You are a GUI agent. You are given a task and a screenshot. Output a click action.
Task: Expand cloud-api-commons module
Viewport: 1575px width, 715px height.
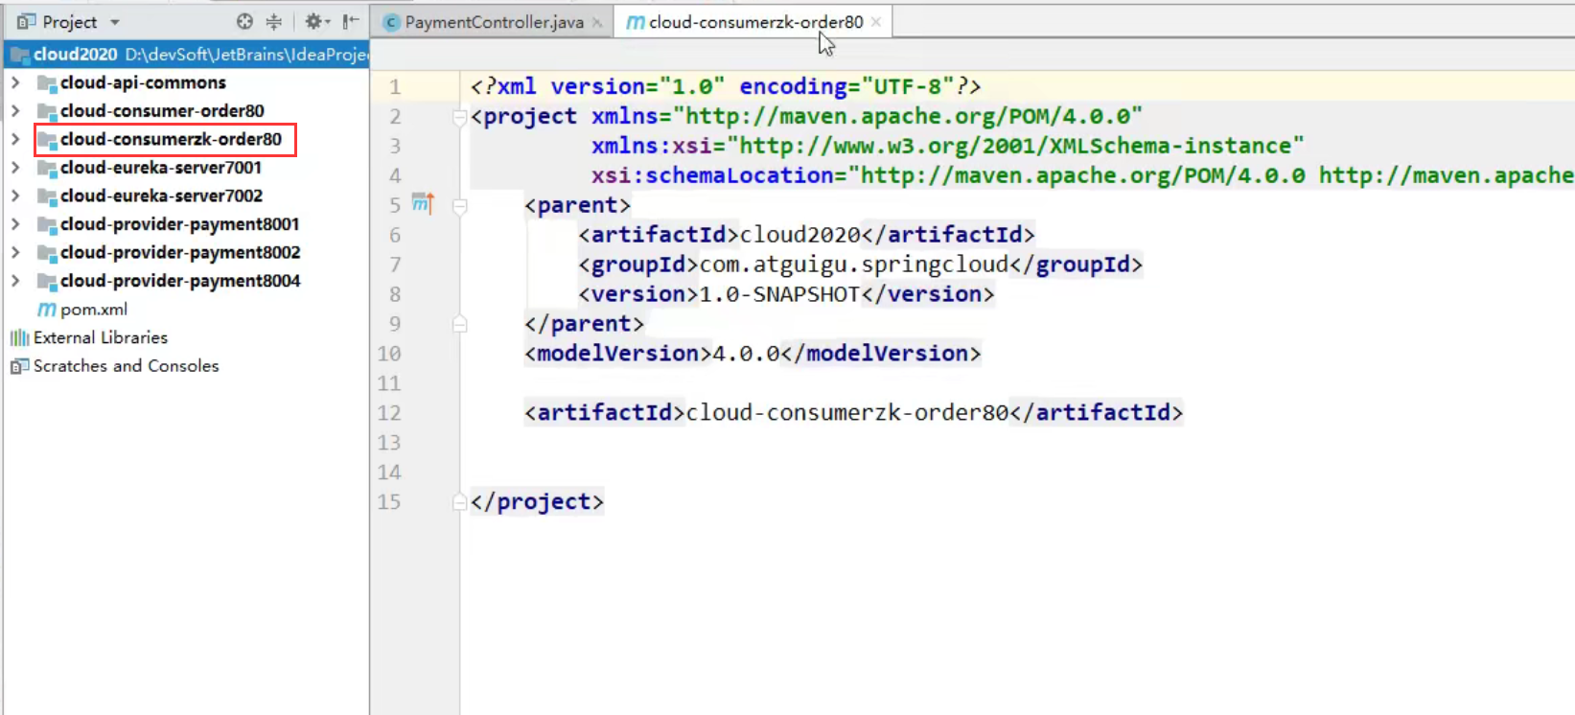point(15,82)
